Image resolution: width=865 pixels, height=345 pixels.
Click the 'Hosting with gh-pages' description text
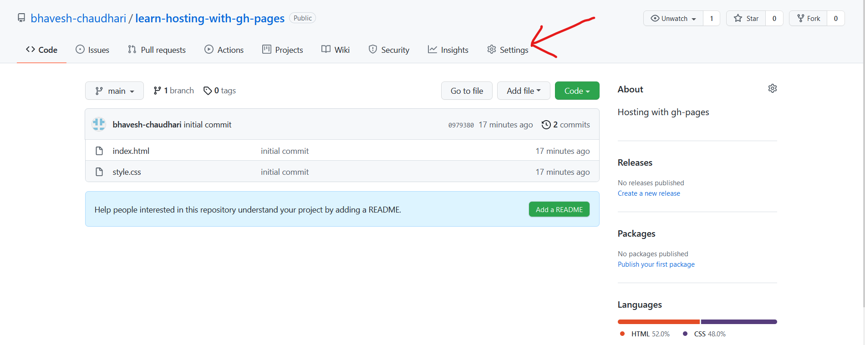[x=663, y=112]
